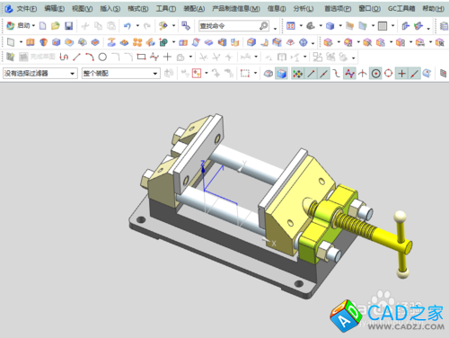Click the Save floppy disk icon
Viewport: 449px width, 338px height.
pyautogui.click(x=68, y=26)
